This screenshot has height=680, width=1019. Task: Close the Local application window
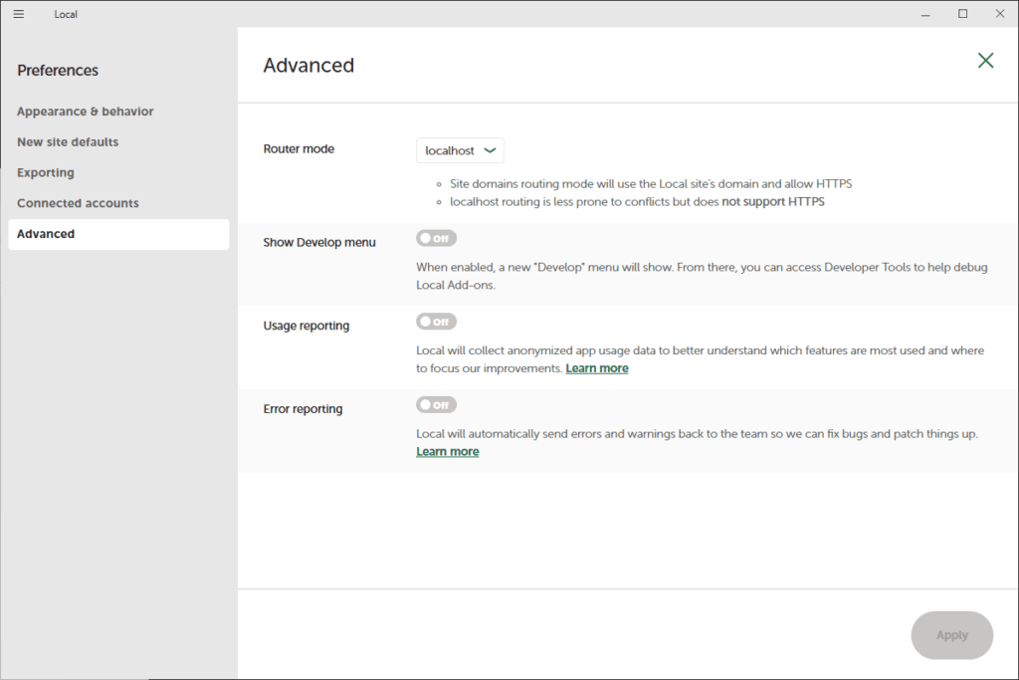click(1000, 14)
